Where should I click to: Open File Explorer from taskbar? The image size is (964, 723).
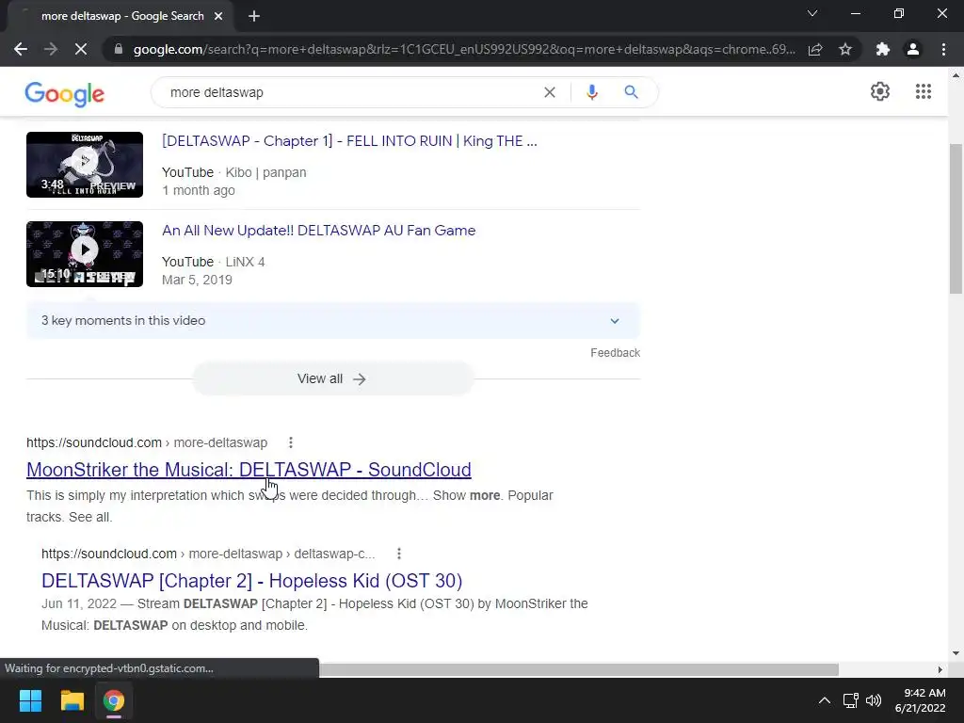(x=72, y=700)
